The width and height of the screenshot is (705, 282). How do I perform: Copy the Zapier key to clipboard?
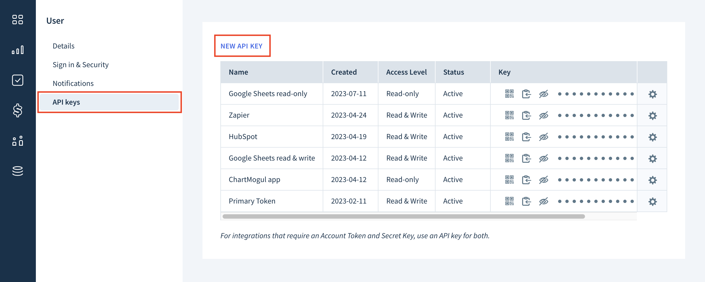click(x=526, y=115)
